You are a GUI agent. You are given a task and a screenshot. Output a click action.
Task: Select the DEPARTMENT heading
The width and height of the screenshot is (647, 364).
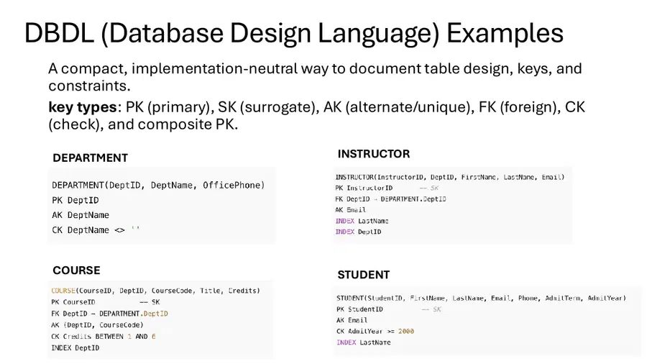(91, 158)
